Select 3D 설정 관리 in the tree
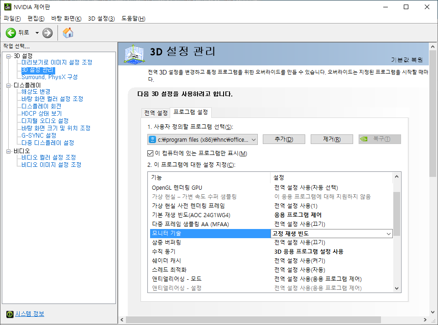The width and height of the screenshot is (438, 325). tap(37, 69)
